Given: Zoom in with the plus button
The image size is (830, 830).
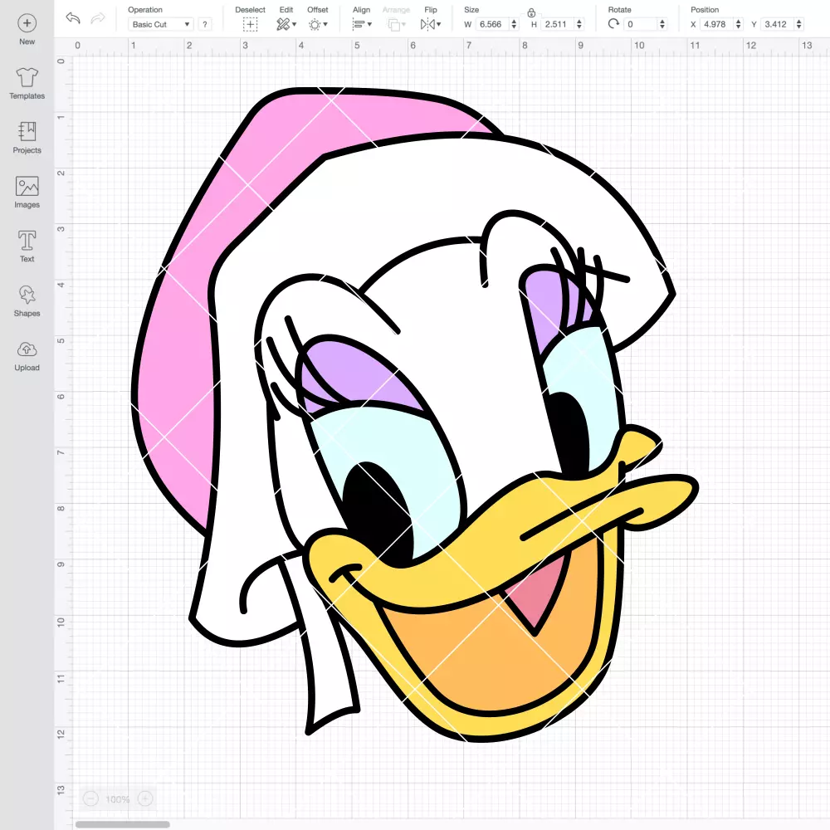Looking at the screenshot, I should pyautogui.click(x=145, y=798).
